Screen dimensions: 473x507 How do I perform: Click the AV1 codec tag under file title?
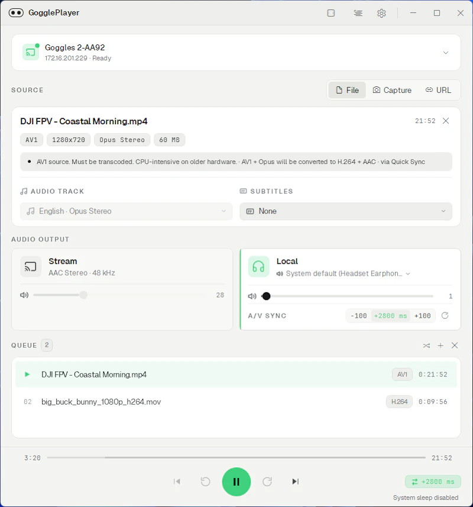[31, 140]
